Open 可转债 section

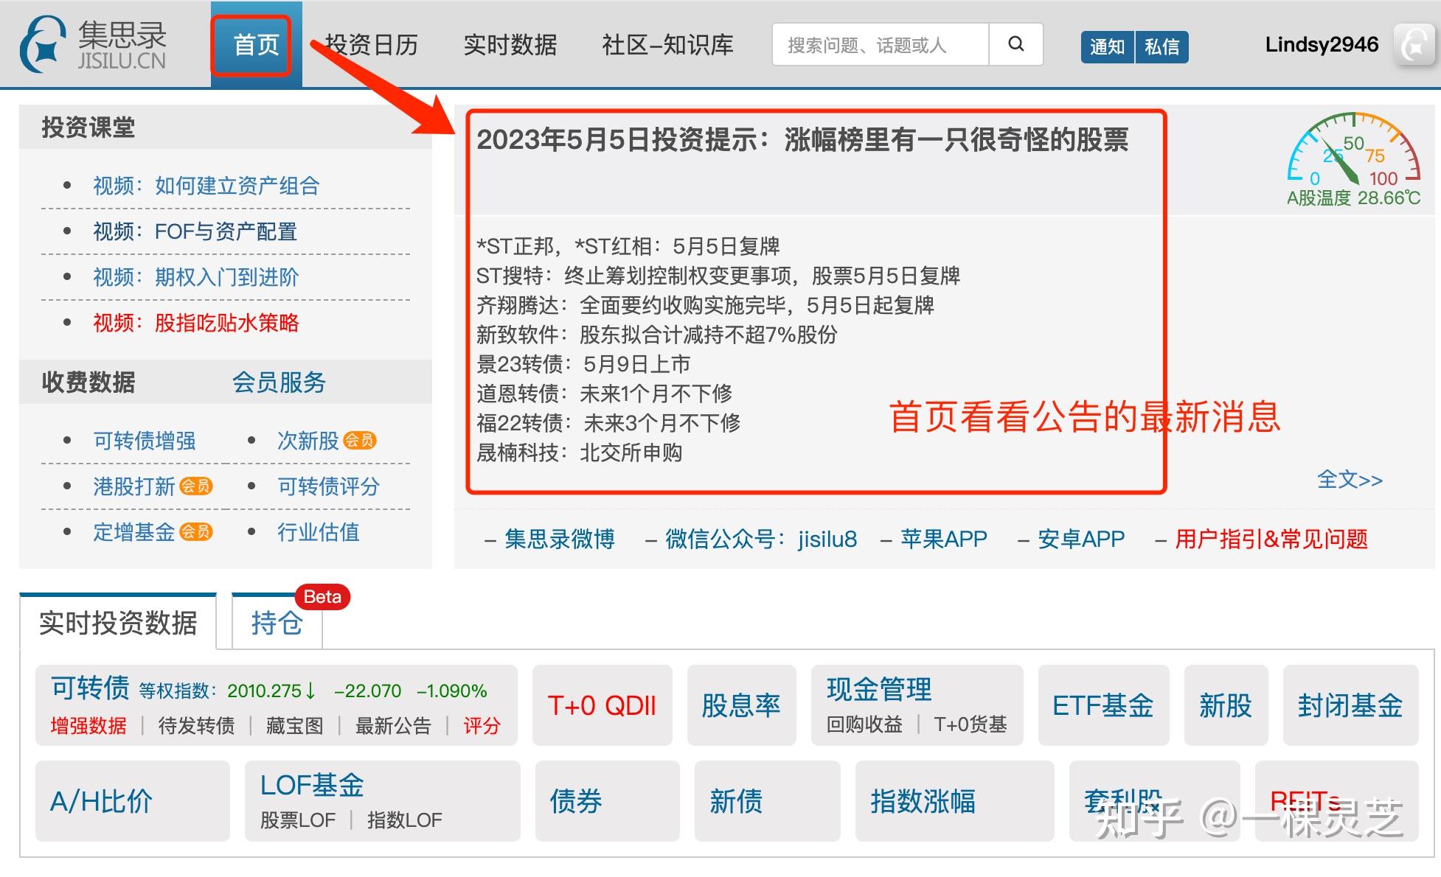click(90, 688)
